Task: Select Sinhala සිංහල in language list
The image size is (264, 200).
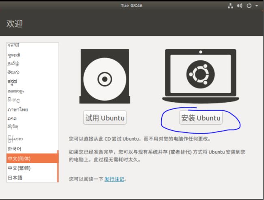Action: 32,100
